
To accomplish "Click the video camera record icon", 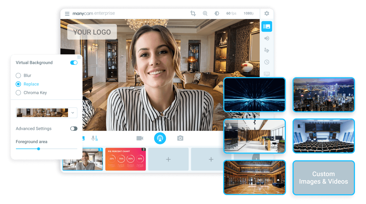I will [140, 138].
